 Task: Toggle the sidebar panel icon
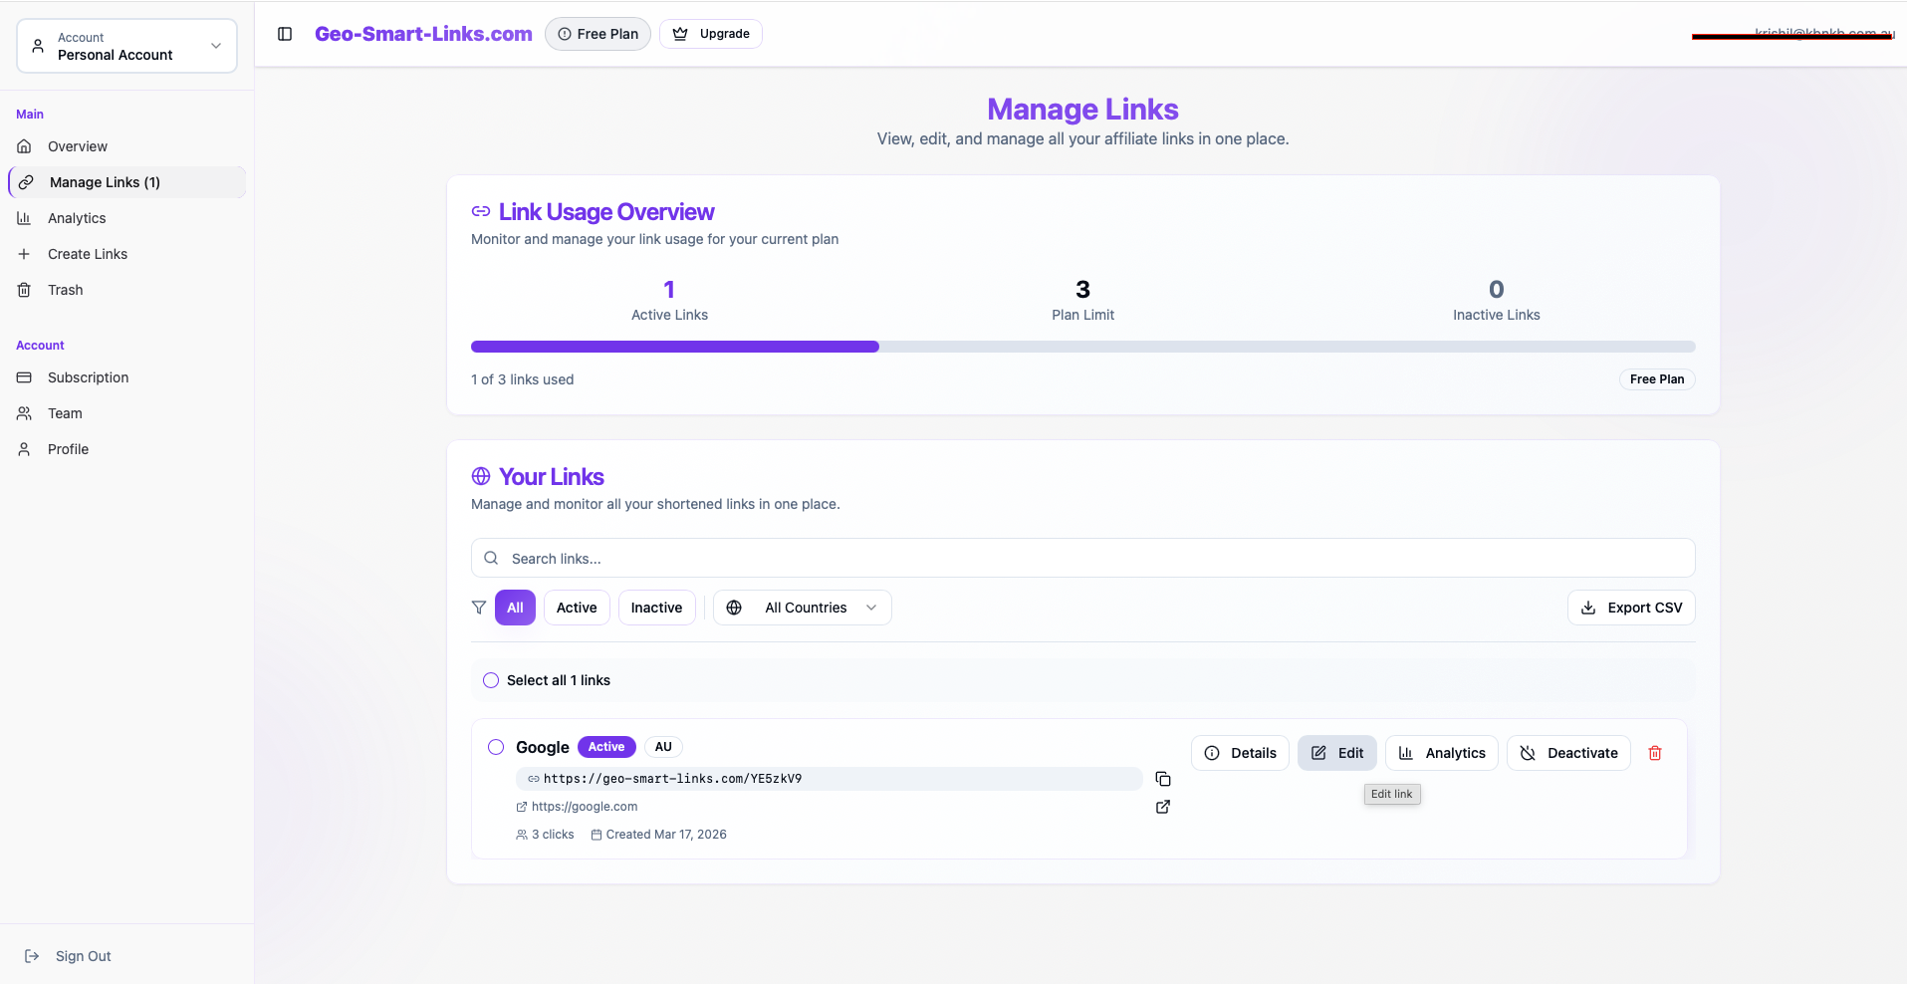click(285, 34)
